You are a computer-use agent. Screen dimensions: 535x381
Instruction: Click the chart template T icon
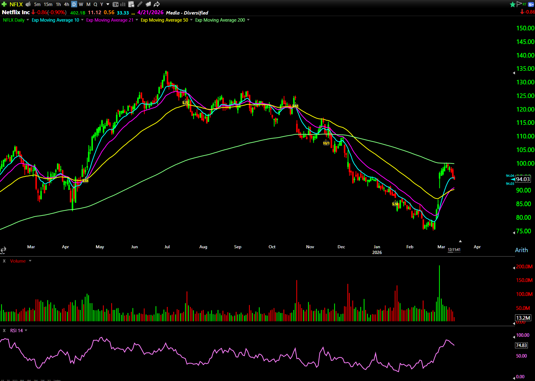[x=115, y=4]
